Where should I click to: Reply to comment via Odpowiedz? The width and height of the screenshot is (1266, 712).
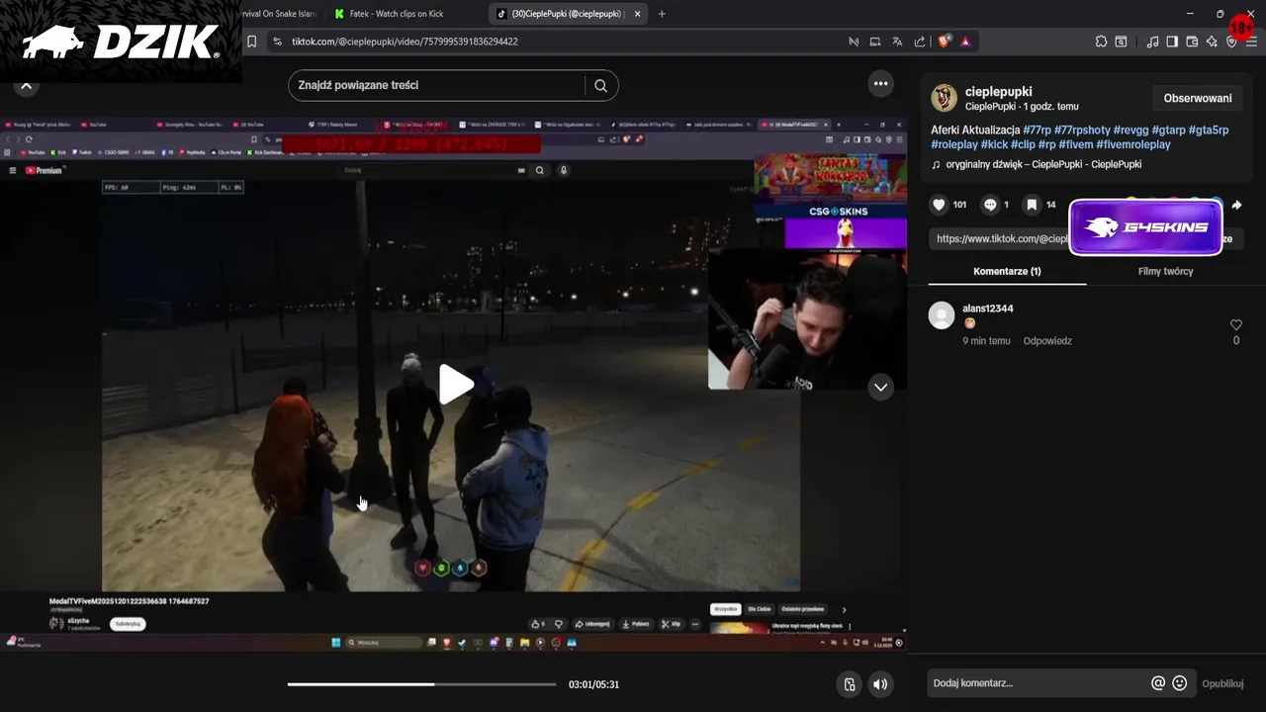[1047, 340]
